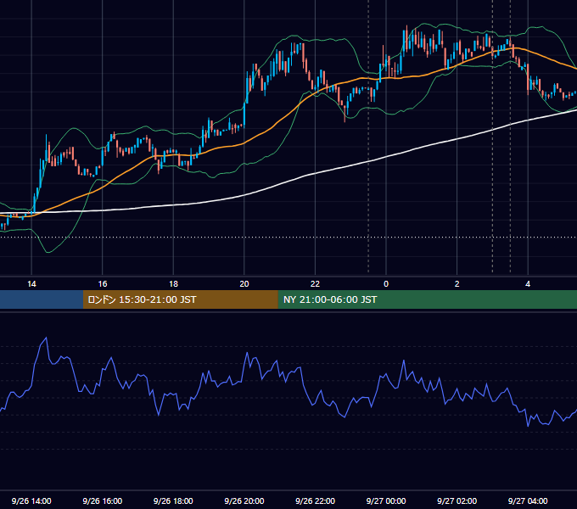The width and height of the screenshot is (577, 509).
Task: Click the 20 hour label on time axis
Action: [x=244, y=284]
